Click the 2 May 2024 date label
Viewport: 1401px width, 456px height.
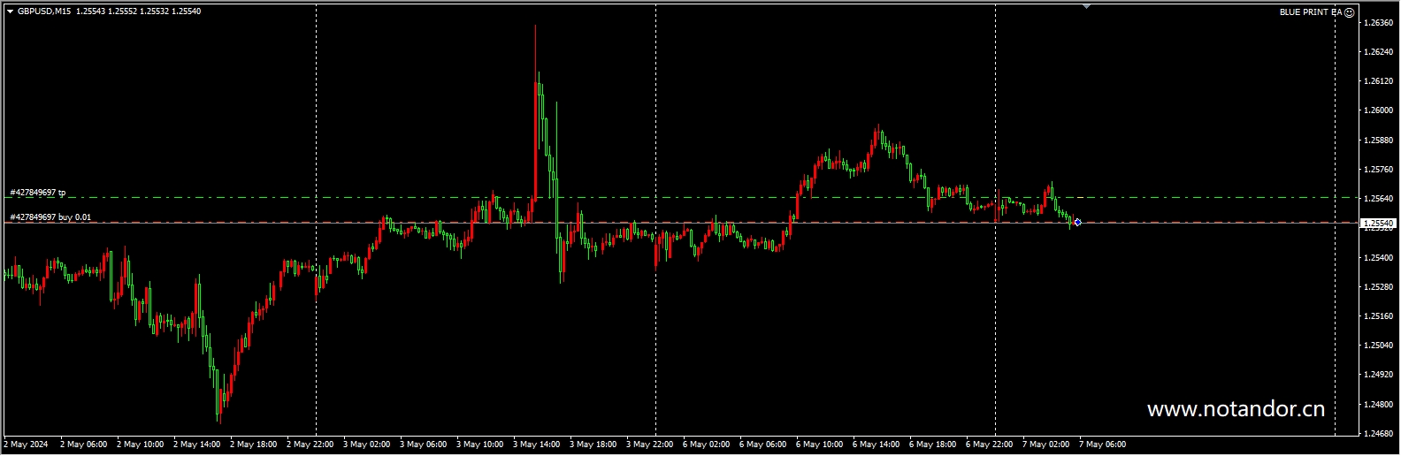[27, 445]
